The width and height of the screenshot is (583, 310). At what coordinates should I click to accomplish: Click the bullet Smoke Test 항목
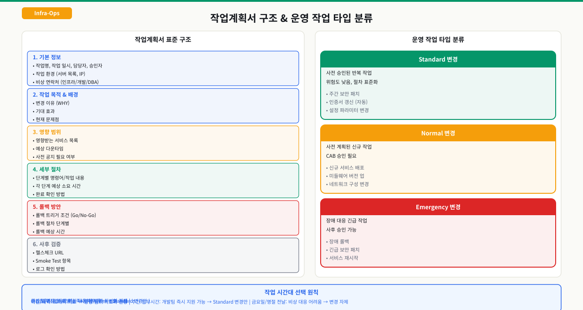click(x=52, y=261)
